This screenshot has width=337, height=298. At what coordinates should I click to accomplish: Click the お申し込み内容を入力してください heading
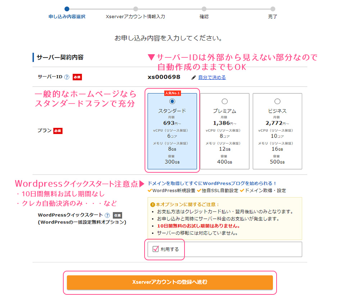pos(168,38)
